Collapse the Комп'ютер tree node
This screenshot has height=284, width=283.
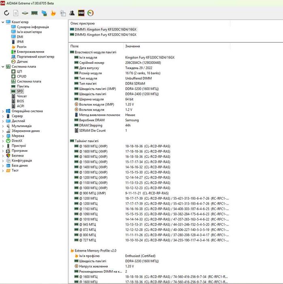pos(3,22)
